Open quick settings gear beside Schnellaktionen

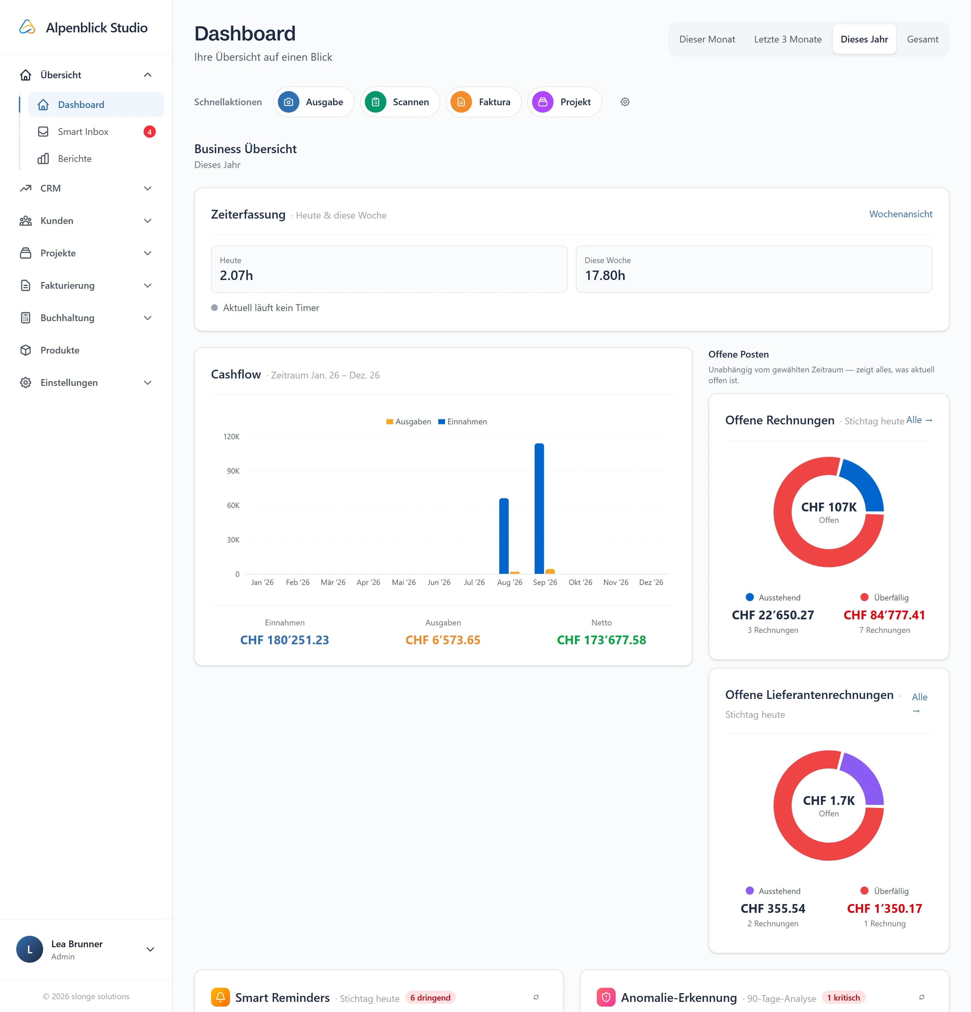pyautogui.click(x=625, y=102)
